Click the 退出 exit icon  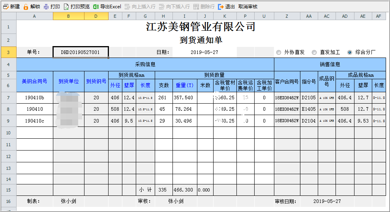point(221,7)
